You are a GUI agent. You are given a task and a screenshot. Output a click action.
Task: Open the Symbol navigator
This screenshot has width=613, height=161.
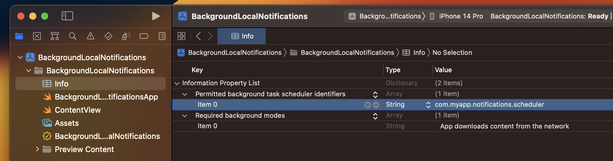55,36
